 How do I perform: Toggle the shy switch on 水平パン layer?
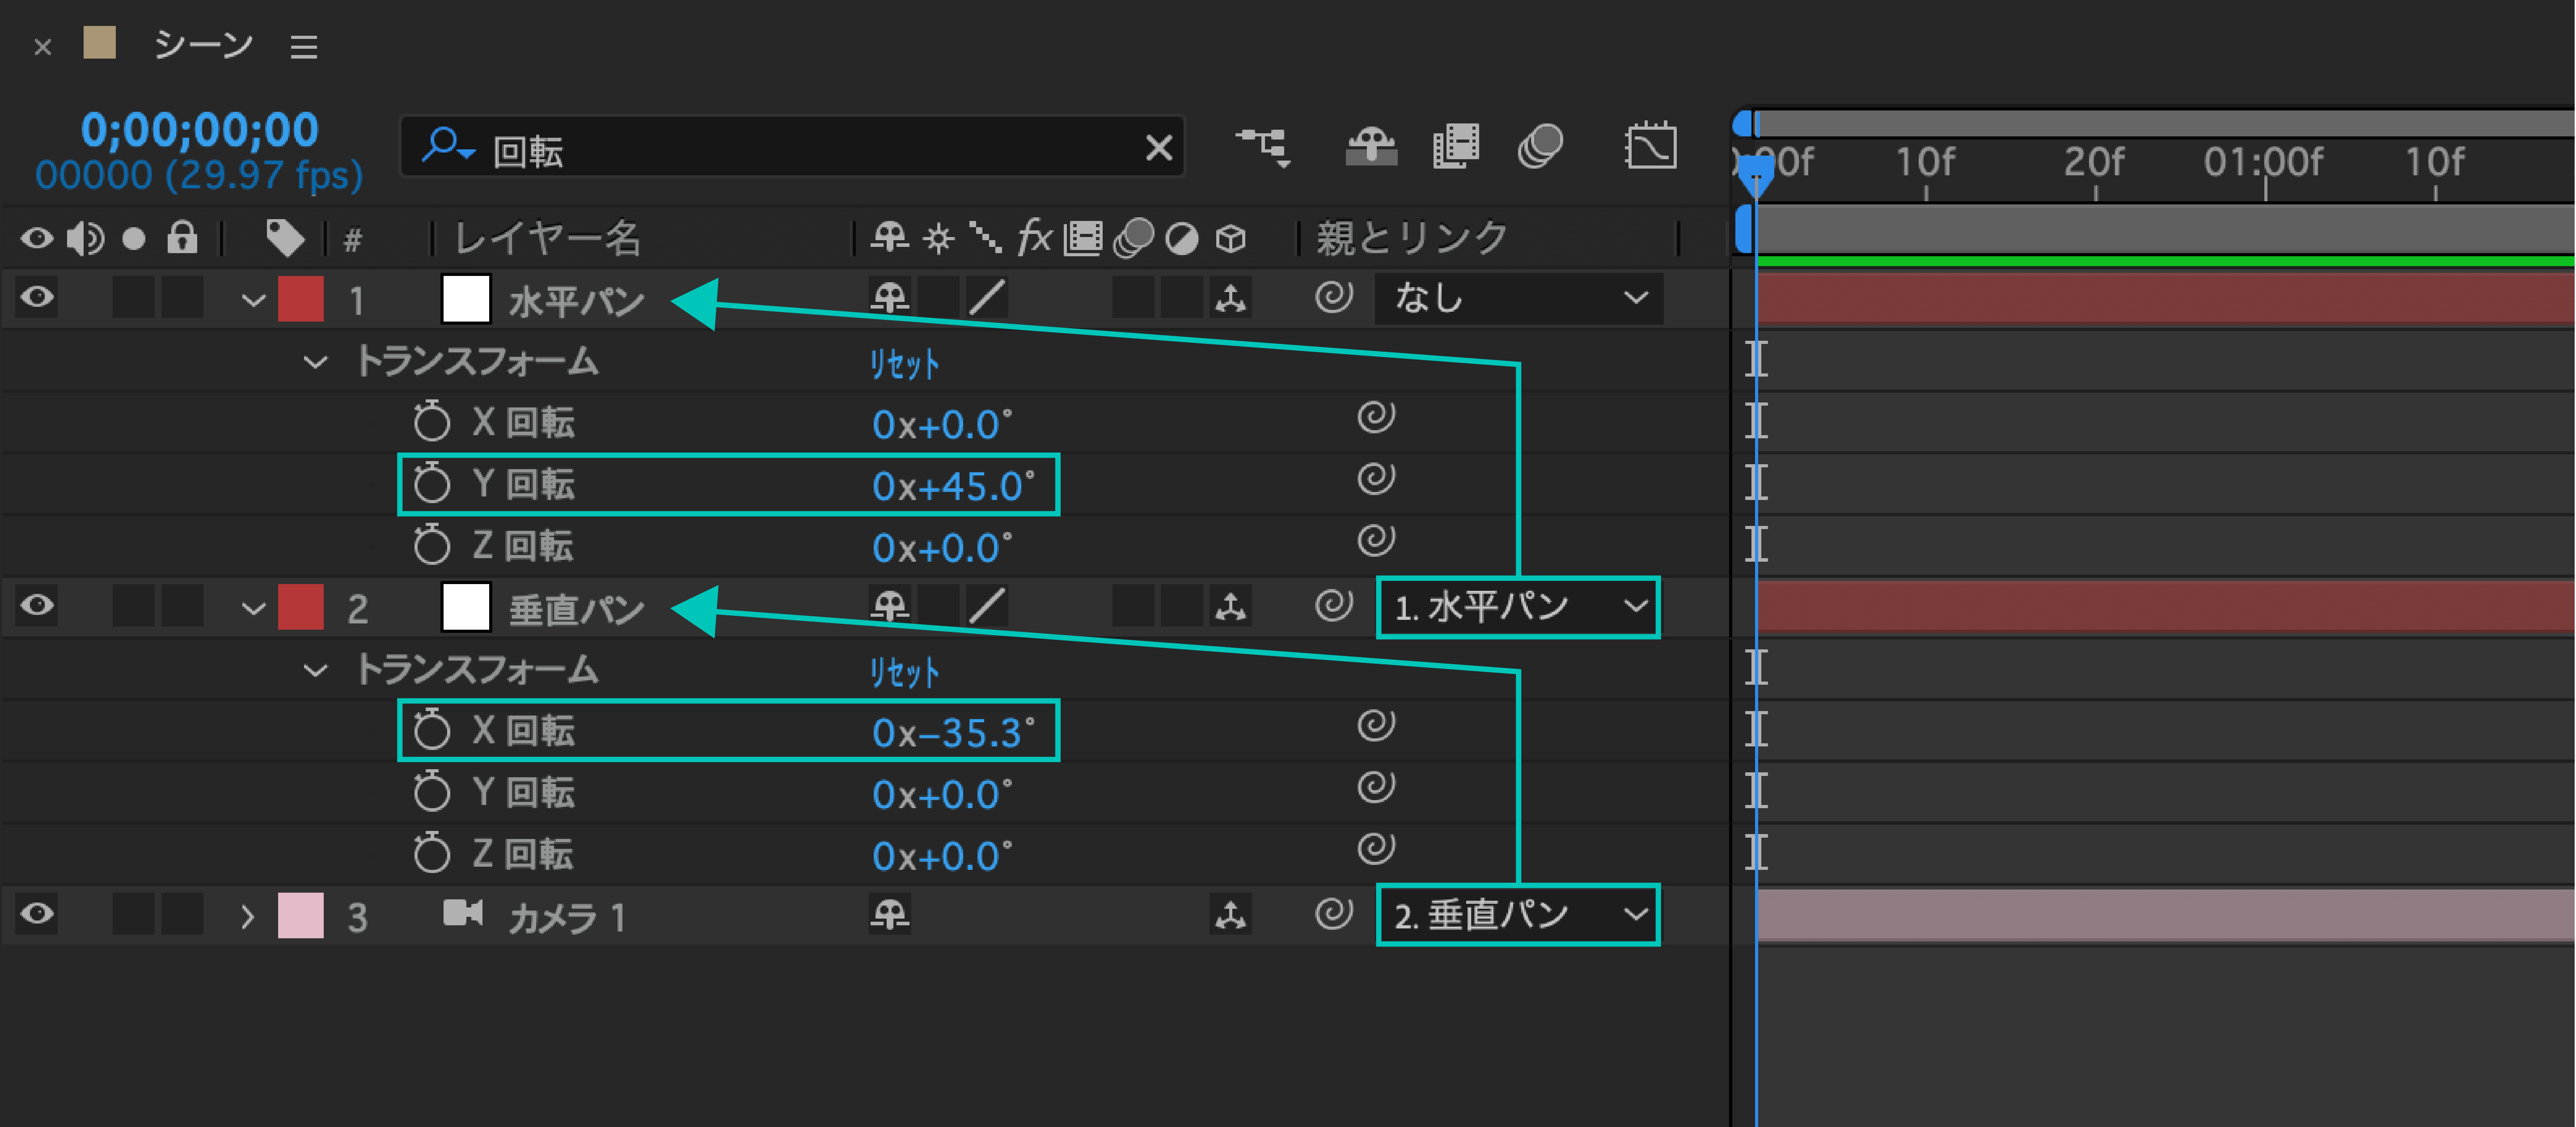889,298
